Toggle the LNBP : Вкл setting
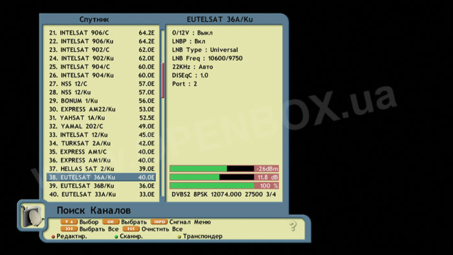453x255 pixels. 189,41
